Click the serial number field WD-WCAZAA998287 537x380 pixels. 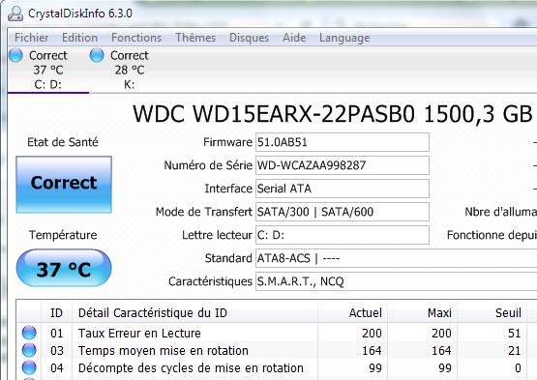click(x=343, y=165)
